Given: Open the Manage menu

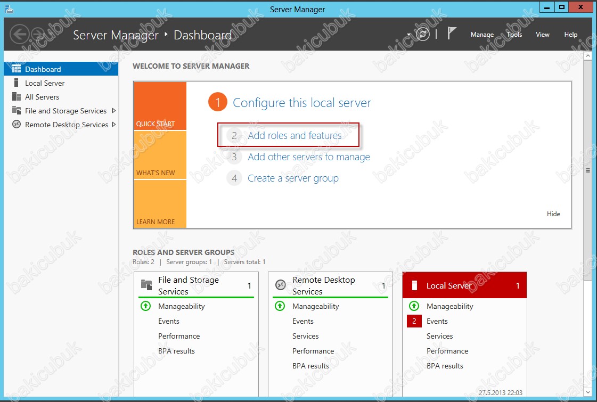Looking at the screenshot, I should click(x=482, y=34).
